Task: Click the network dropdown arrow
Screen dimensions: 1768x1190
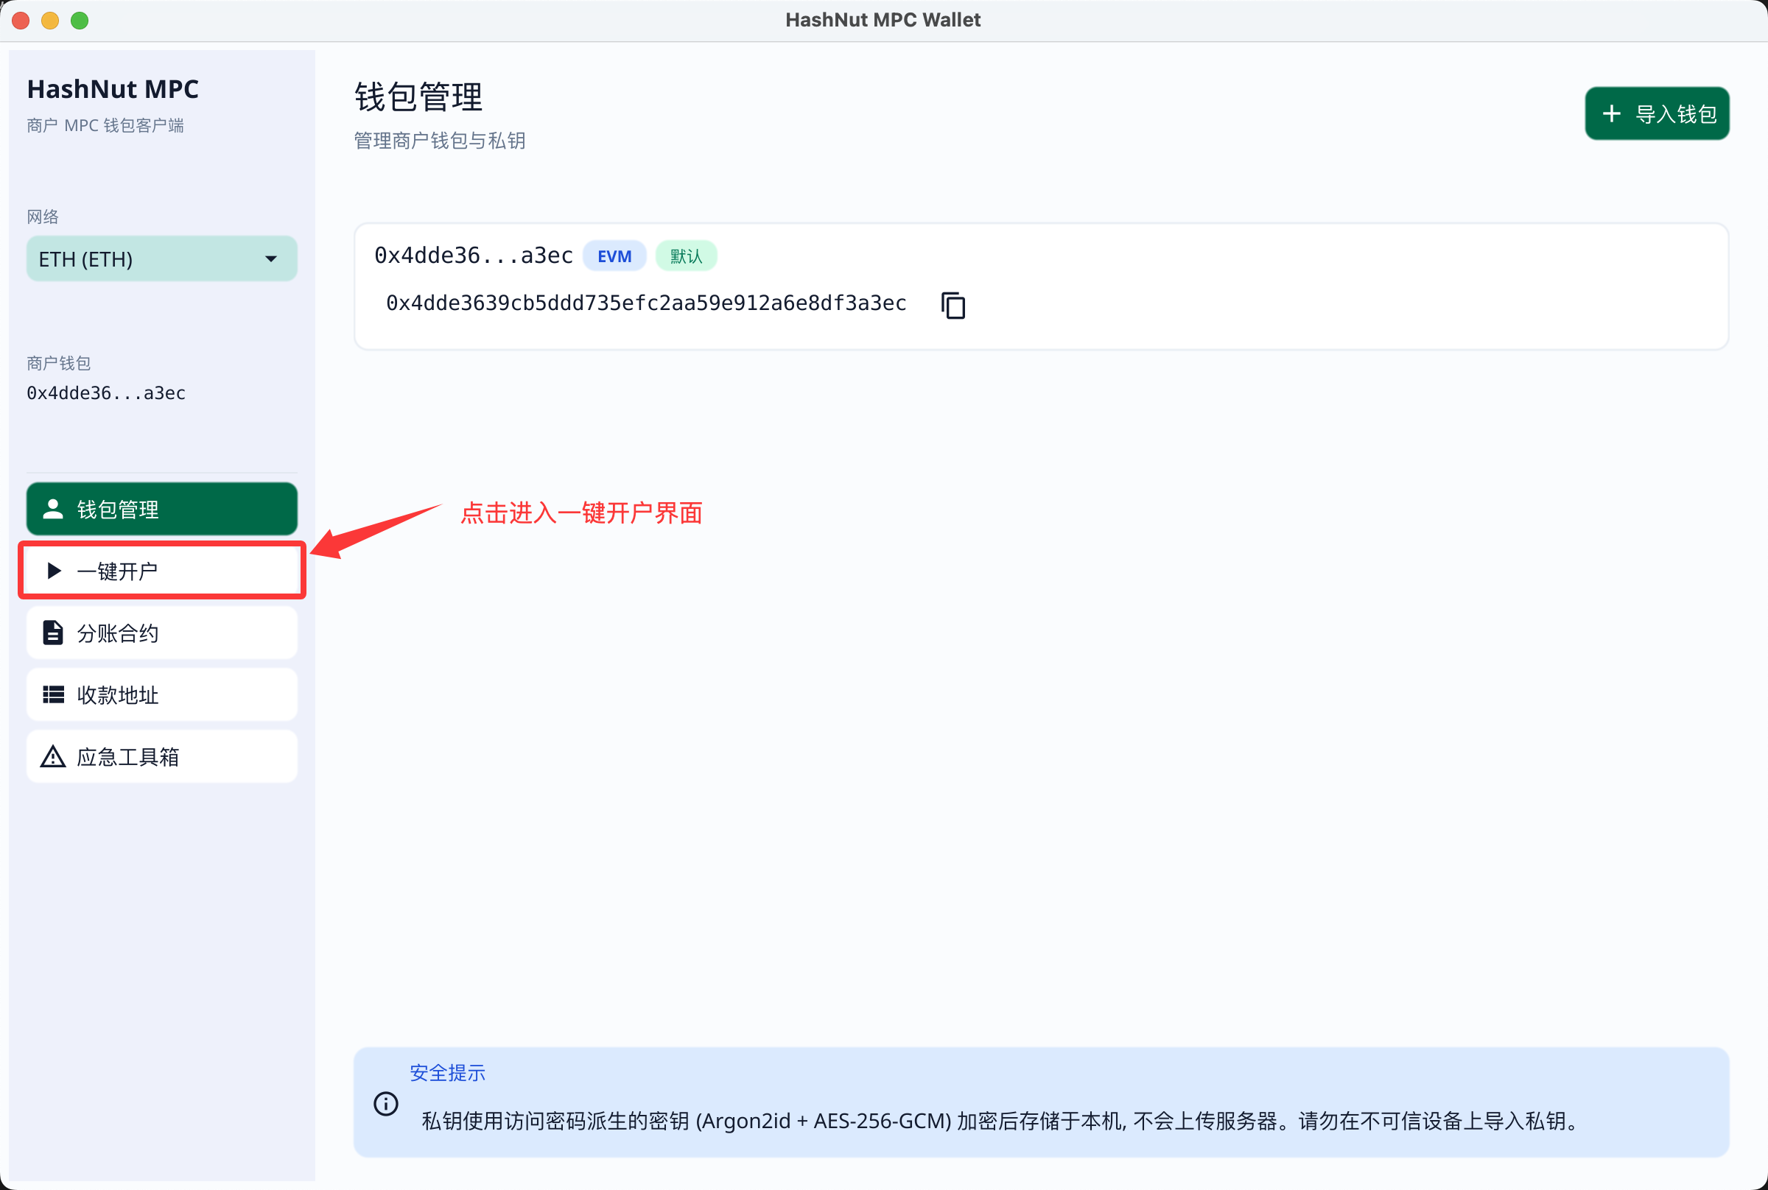Action: pyautogui.click(x=271, y=258)
